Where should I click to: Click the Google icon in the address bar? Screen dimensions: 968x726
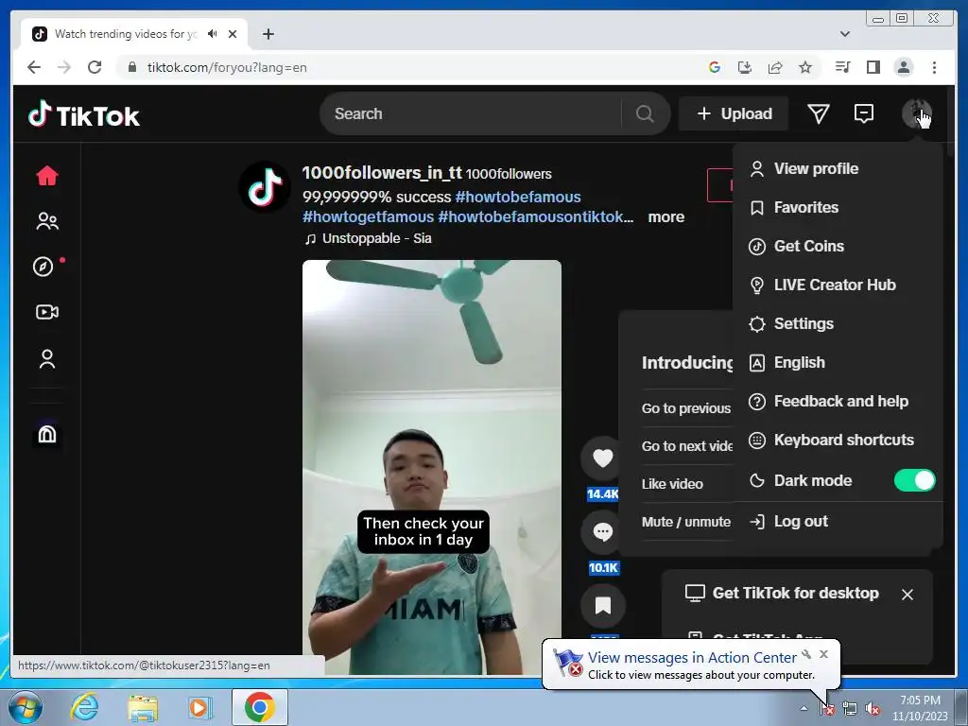pyautogui.click(x=715, y=67)
